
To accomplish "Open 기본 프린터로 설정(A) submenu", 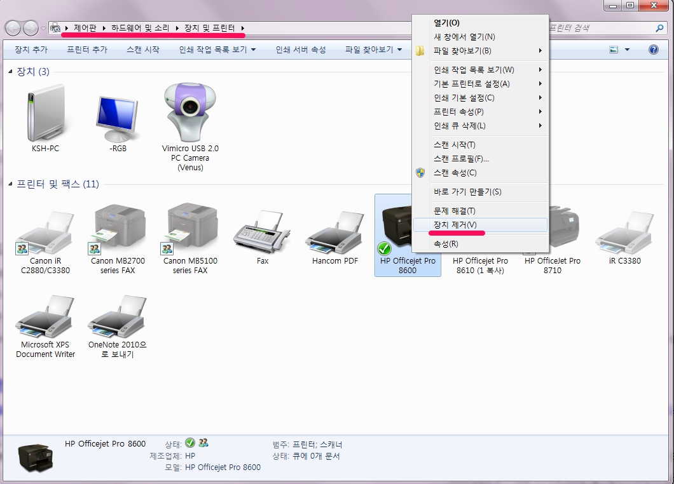I will pyautogui.click(x=480, y=84).
